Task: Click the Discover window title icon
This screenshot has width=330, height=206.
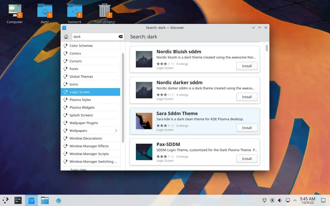Action: pos(64,28)
